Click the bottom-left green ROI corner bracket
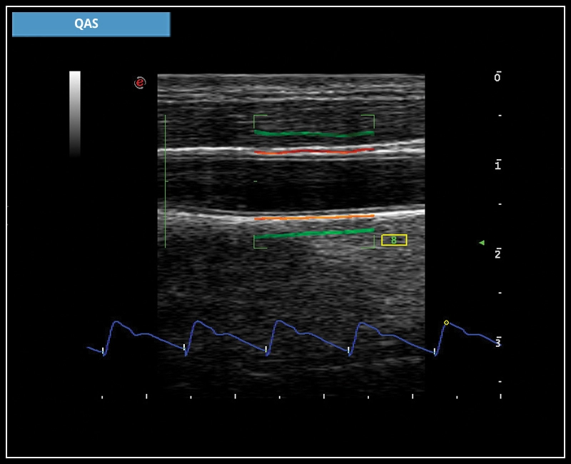The height and width of the screenshot is (464, 571). click(257, 245)
